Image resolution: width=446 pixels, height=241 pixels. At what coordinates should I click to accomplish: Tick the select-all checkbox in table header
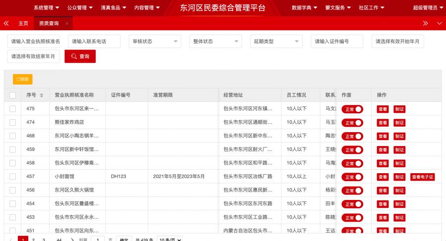click(13, 95)
